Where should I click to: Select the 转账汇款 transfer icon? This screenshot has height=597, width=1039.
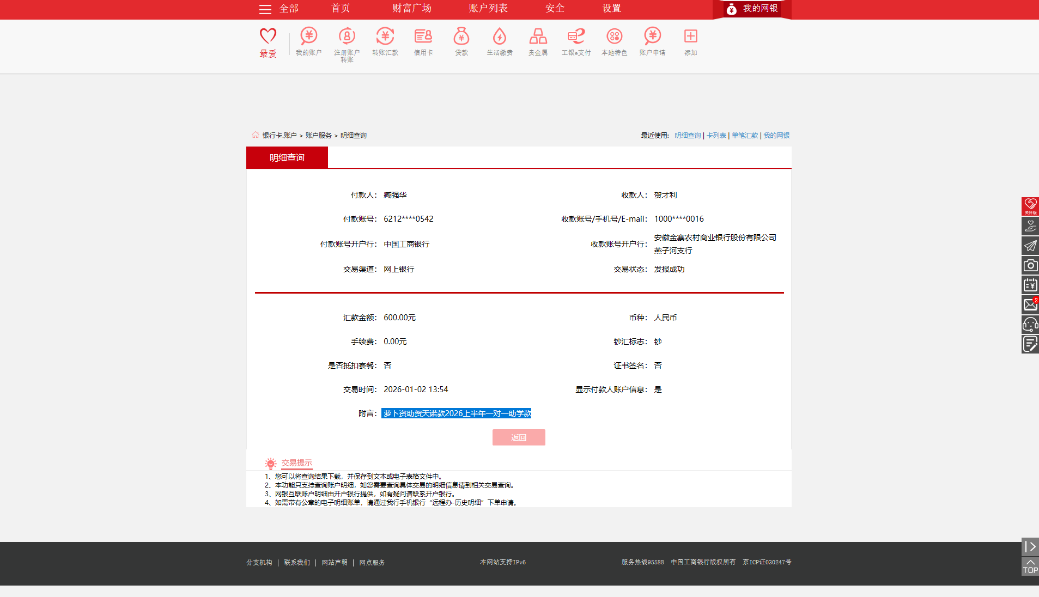(x=385, y=42)
